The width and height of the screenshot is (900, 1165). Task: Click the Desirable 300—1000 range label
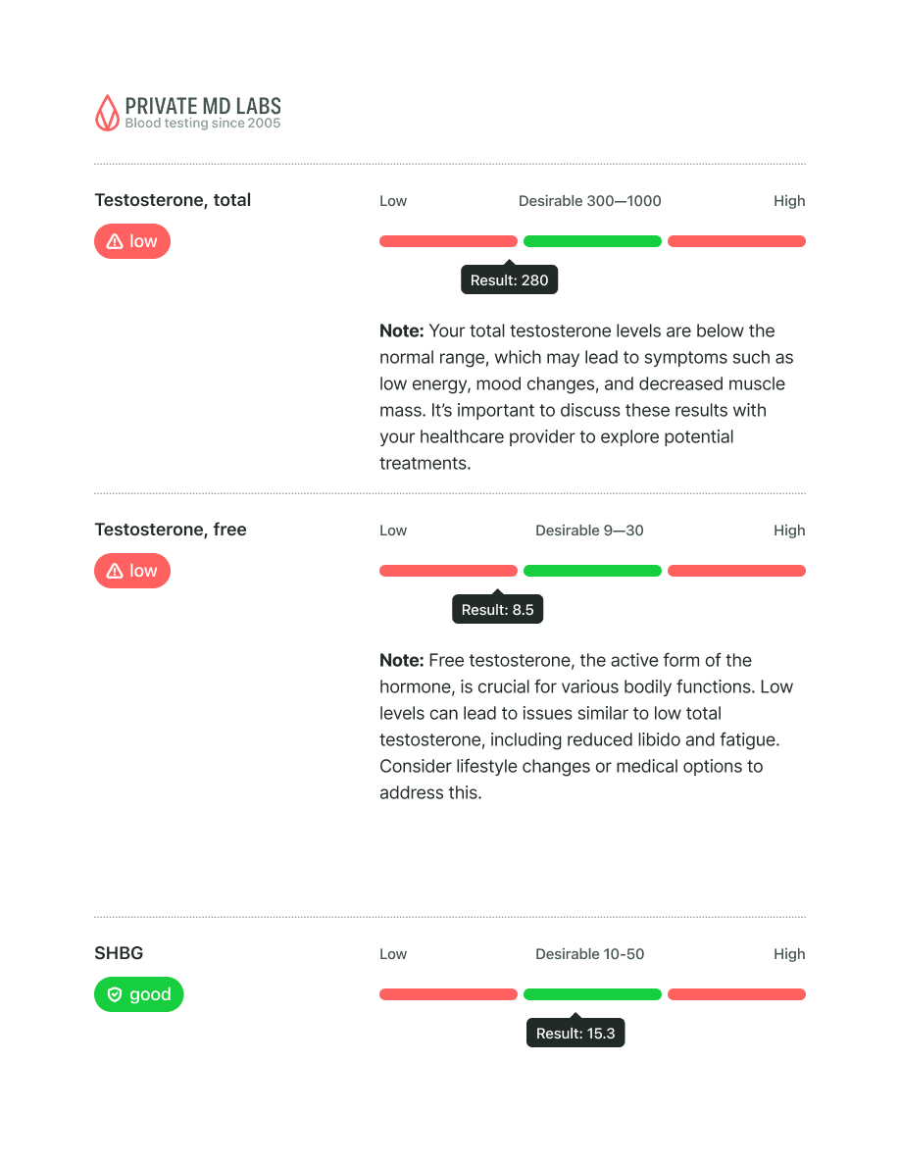pos(589,201)
